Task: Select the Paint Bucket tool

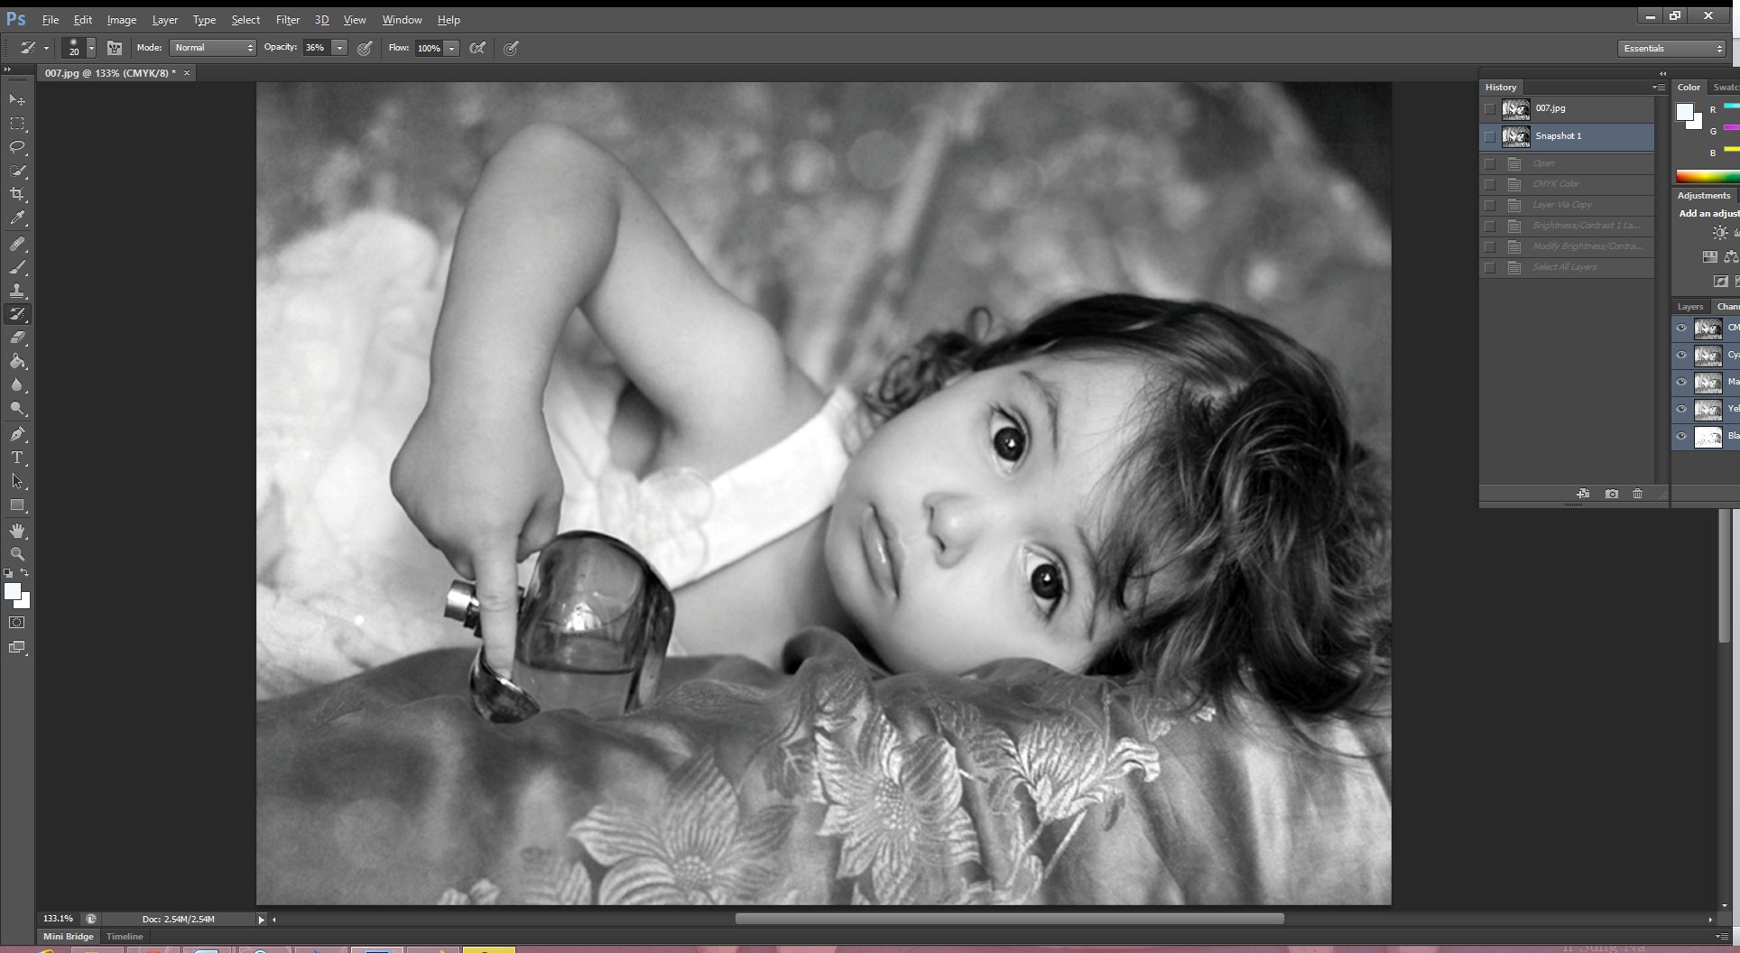Action: [x=17, y=361]
